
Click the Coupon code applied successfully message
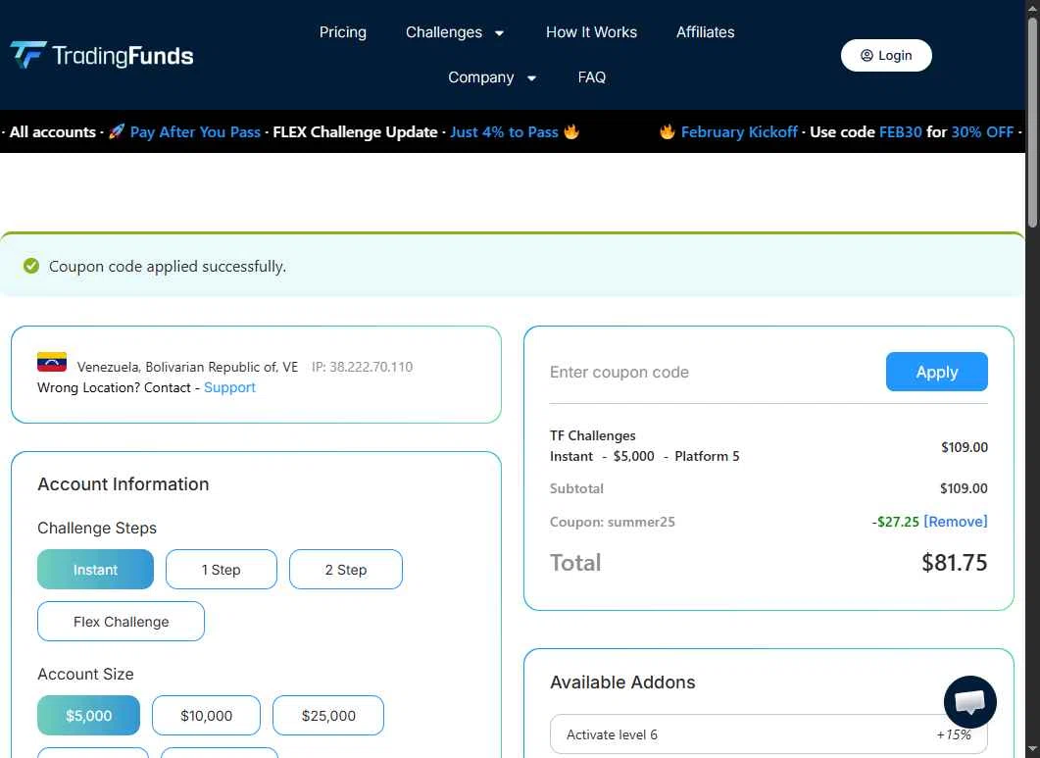point(168,266)
